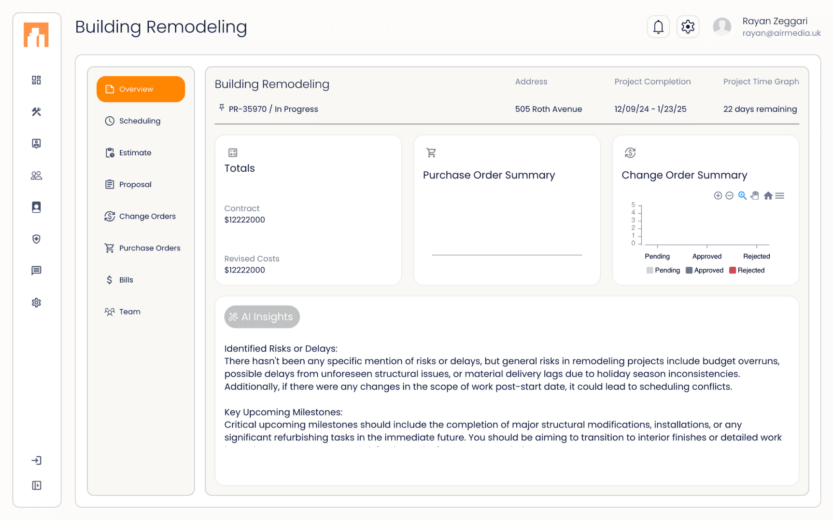Click the Project Completion column header
The width and height of the screenshot is (833, 521).
point(652,82)
